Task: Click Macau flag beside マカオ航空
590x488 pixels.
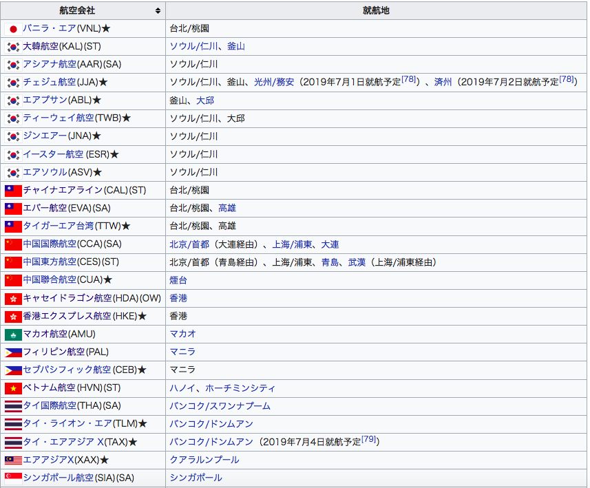Action: [x=13, y=335]
